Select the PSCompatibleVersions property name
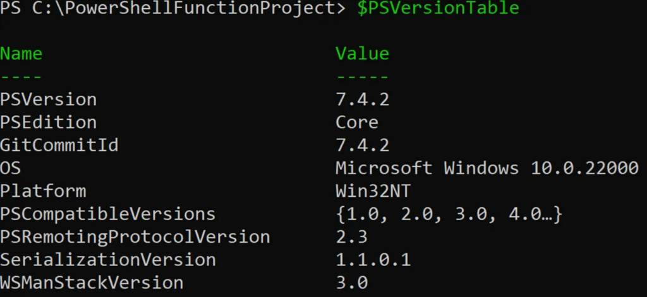The width and height of the screenshot is (647, 297). pyautogui.click(x=107, y=214)
